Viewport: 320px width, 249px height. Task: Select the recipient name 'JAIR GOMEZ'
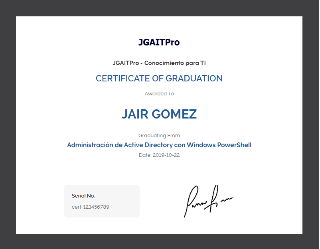point(159,114)
